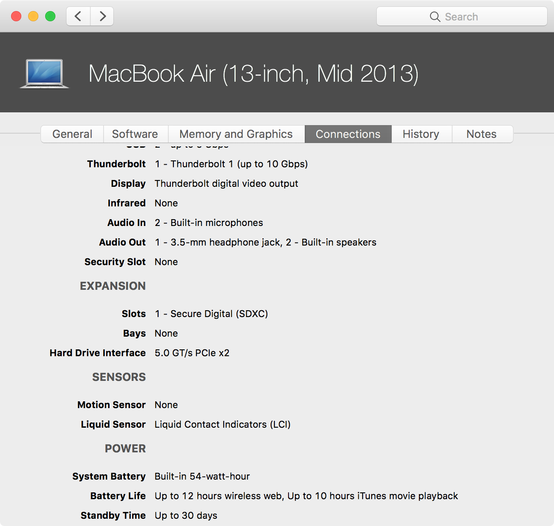This screenshot has height=526, width=554.
Task: Click '1 - Thunderbolt 1 (up to 10 Gbps)' value
Action: click(x=231, y=164)
